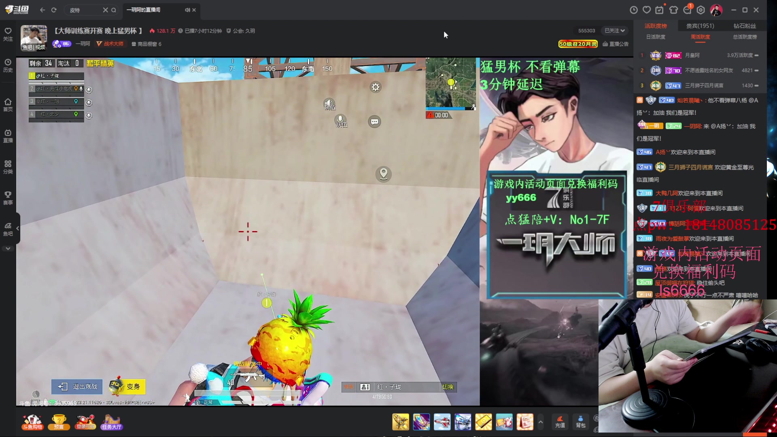Select the gold rocket gift

coord(401,422)
